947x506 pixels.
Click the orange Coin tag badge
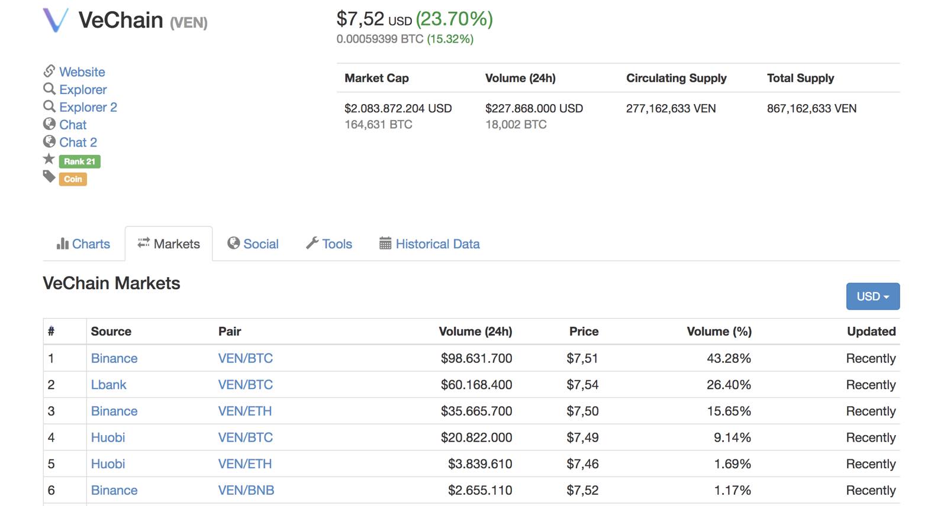coord(73,179)
